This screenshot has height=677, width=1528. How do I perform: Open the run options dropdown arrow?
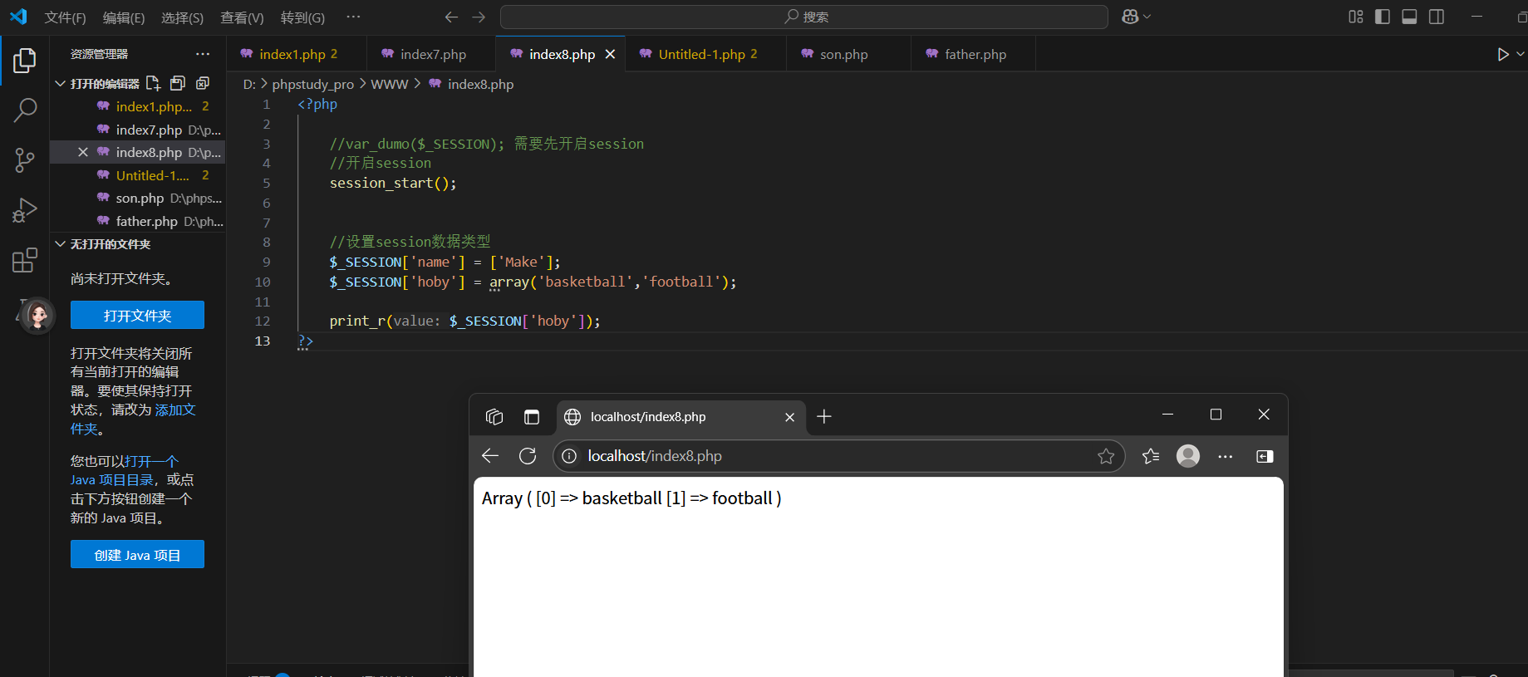pos(1521,54)
